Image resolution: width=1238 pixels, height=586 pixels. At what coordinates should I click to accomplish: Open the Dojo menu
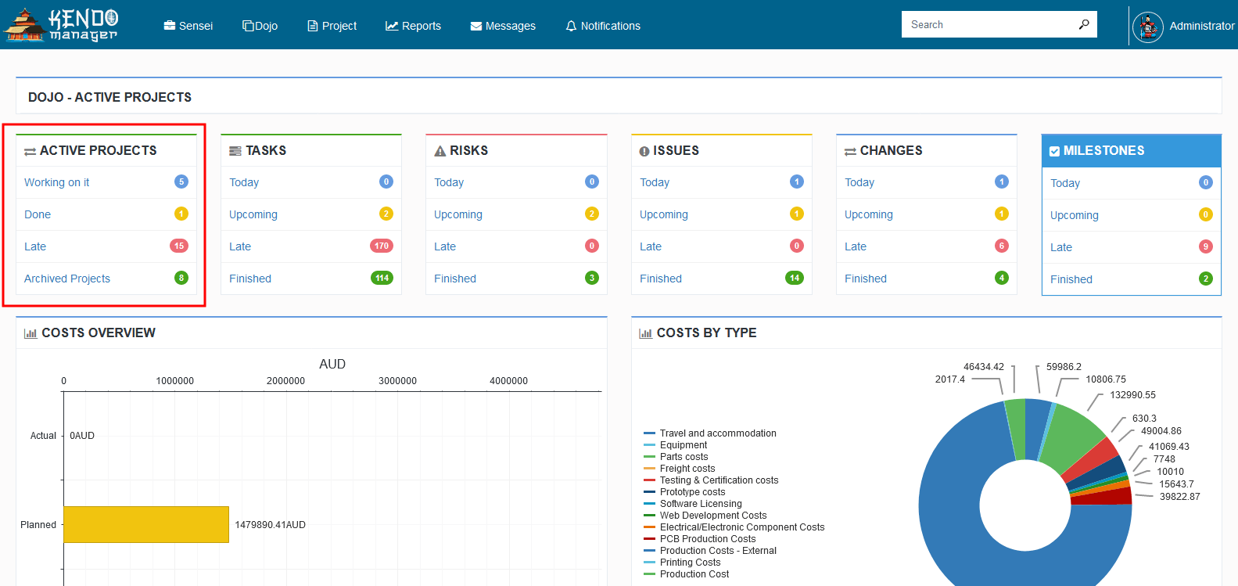tap(260, 26)
